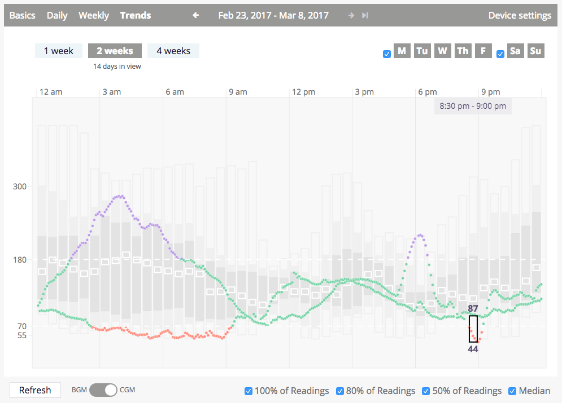Click the 12 pm time axis label

tap(303, 92)
